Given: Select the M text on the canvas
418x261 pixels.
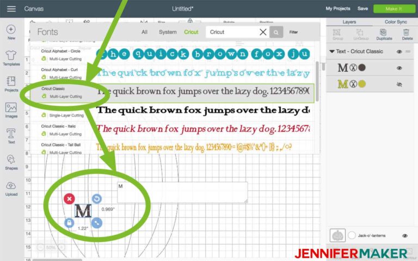Looking at the screenshot, I should (x=83, y=211).
